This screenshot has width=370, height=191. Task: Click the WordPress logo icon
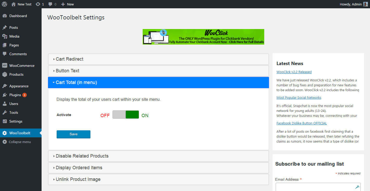click(x=4, y=4)
